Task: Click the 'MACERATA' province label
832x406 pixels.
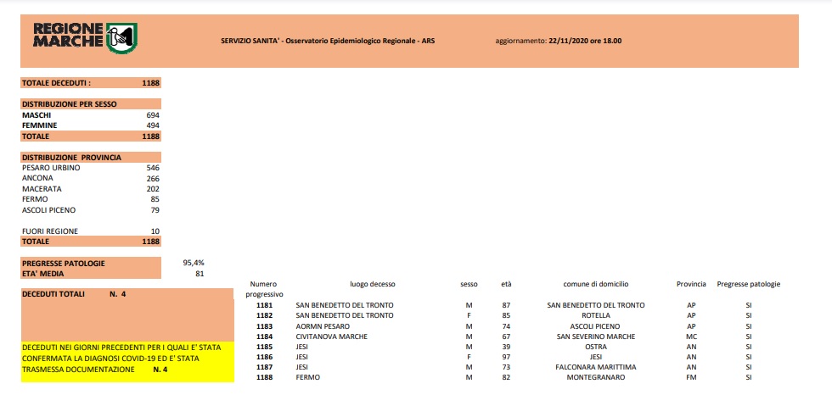Action: click(x=42, y=189)
